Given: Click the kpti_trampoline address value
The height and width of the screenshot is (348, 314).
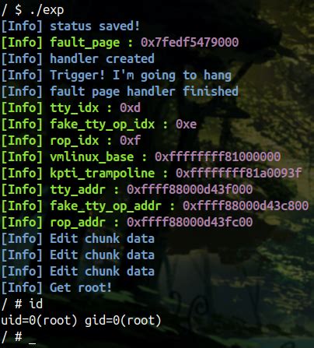Looking at the screenshot, I should pyautogui.click(x=239, y=174).
